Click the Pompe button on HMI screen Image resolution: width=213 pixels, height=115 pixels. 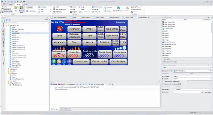[x=90, y=29]
